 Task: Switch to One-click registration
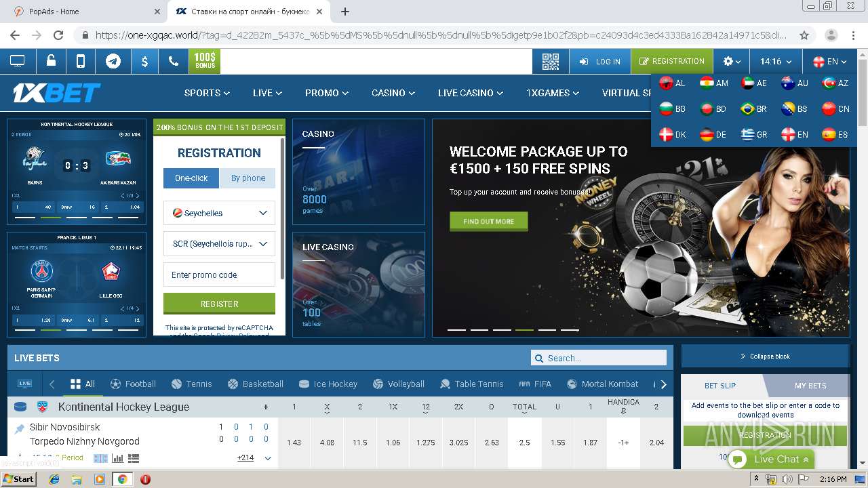click(191, 178)
